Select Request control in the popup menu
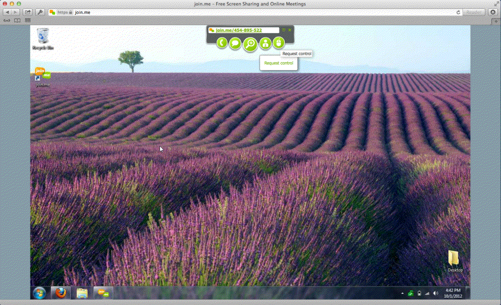 tap(278, 63)
